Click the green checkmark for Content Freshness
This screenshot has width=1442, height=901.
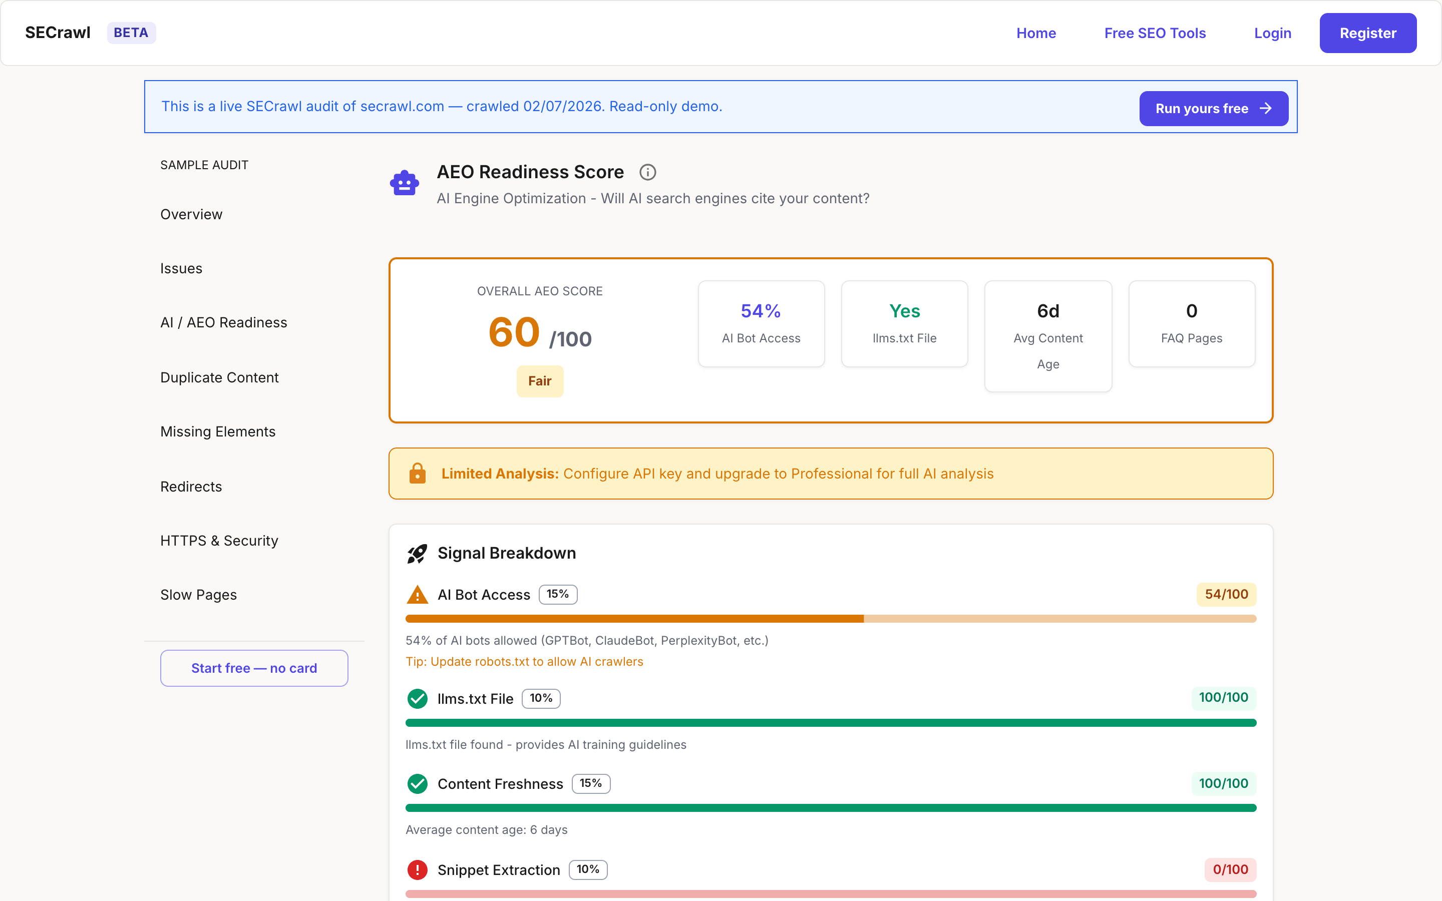[417, 783]
